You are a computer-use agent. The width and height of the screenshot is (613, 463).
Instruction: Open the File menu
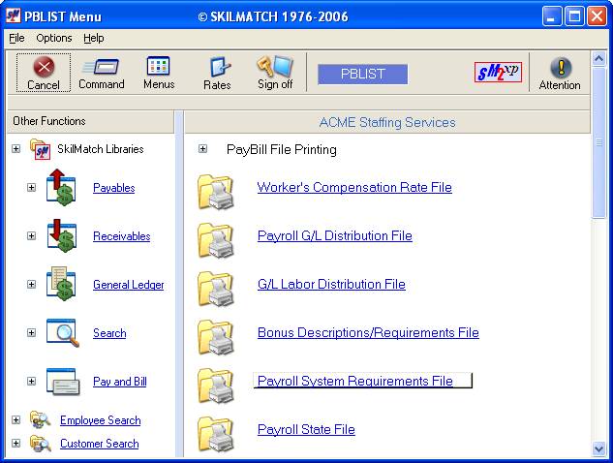[16, 39]
